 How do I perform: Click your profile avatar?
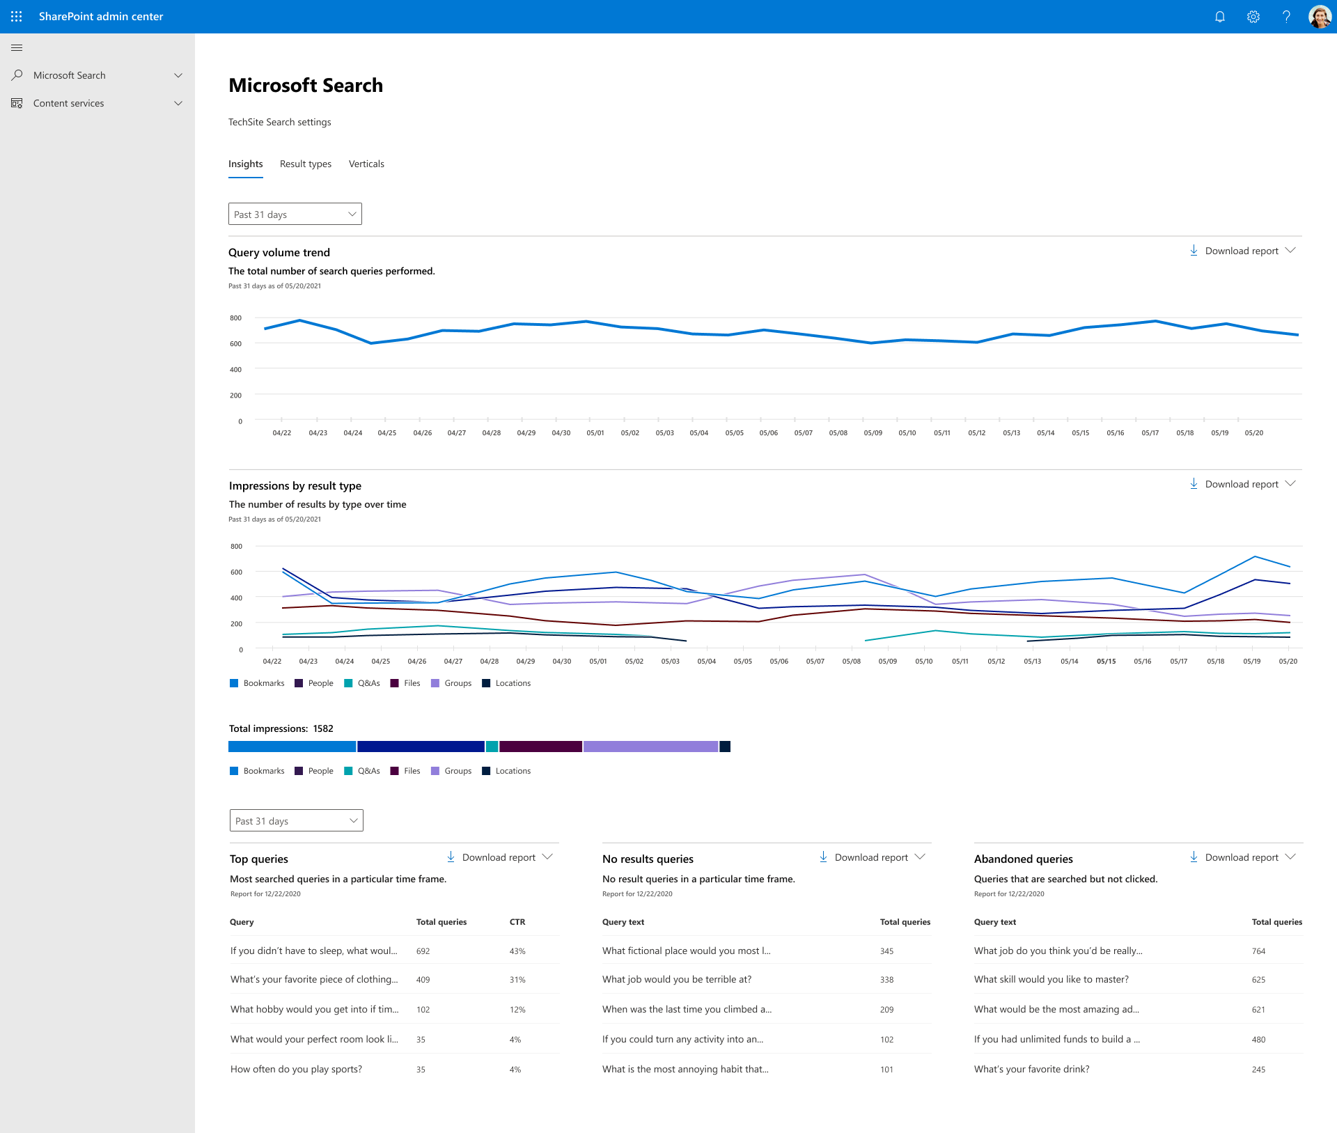pos(1320,16)
